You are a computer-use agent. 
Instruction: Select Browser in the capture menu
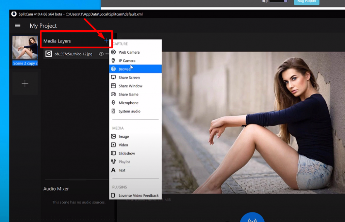pos(135,69)
